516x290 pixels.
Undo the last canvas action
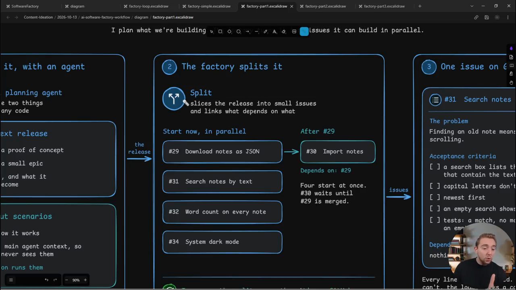coord(46,280)
